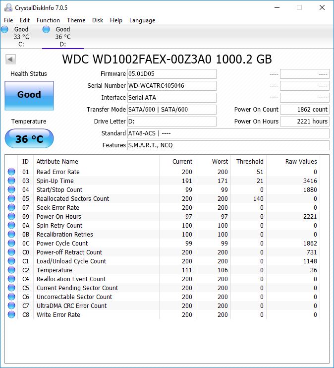
Task: Select the UltraDMA CRC Error Count text
Action: point(71,306)
